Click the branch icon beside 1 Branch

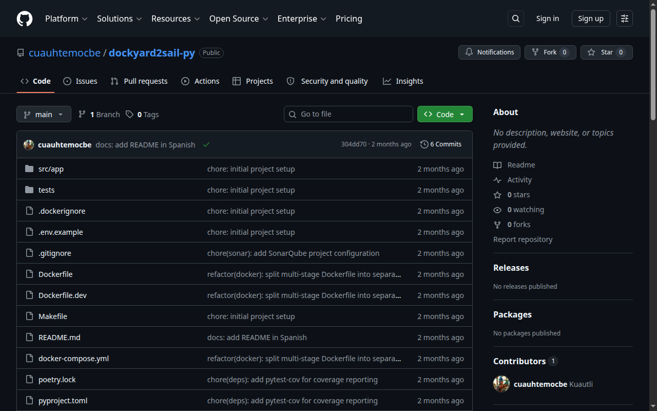[82, 114]
